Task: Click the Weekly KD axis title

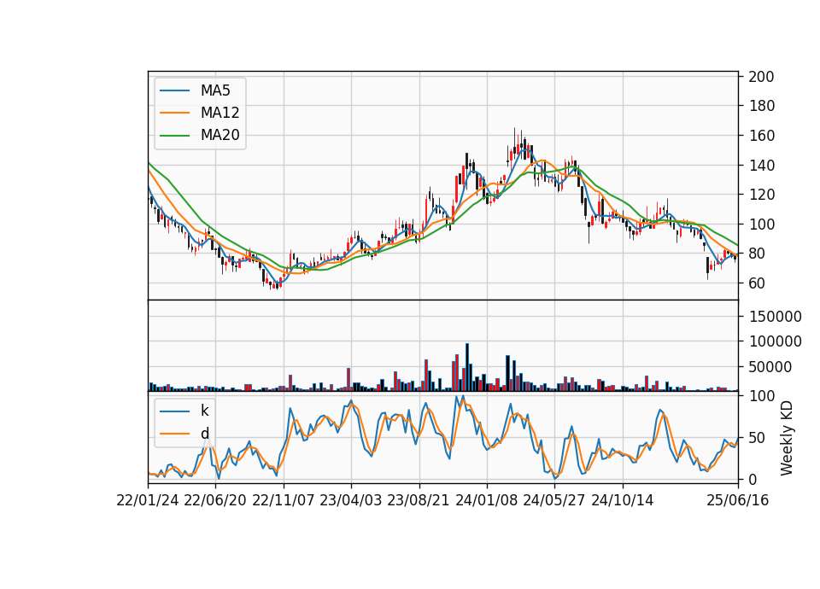Action: pos(787,439)
